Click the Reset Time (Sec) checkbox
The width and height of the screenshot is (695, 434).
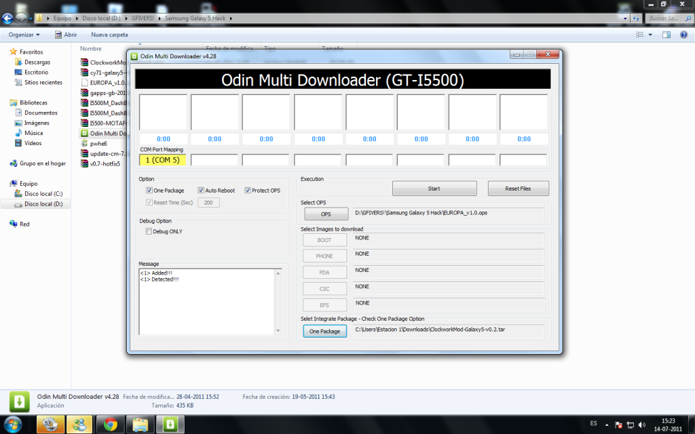(x=149, y=202)
